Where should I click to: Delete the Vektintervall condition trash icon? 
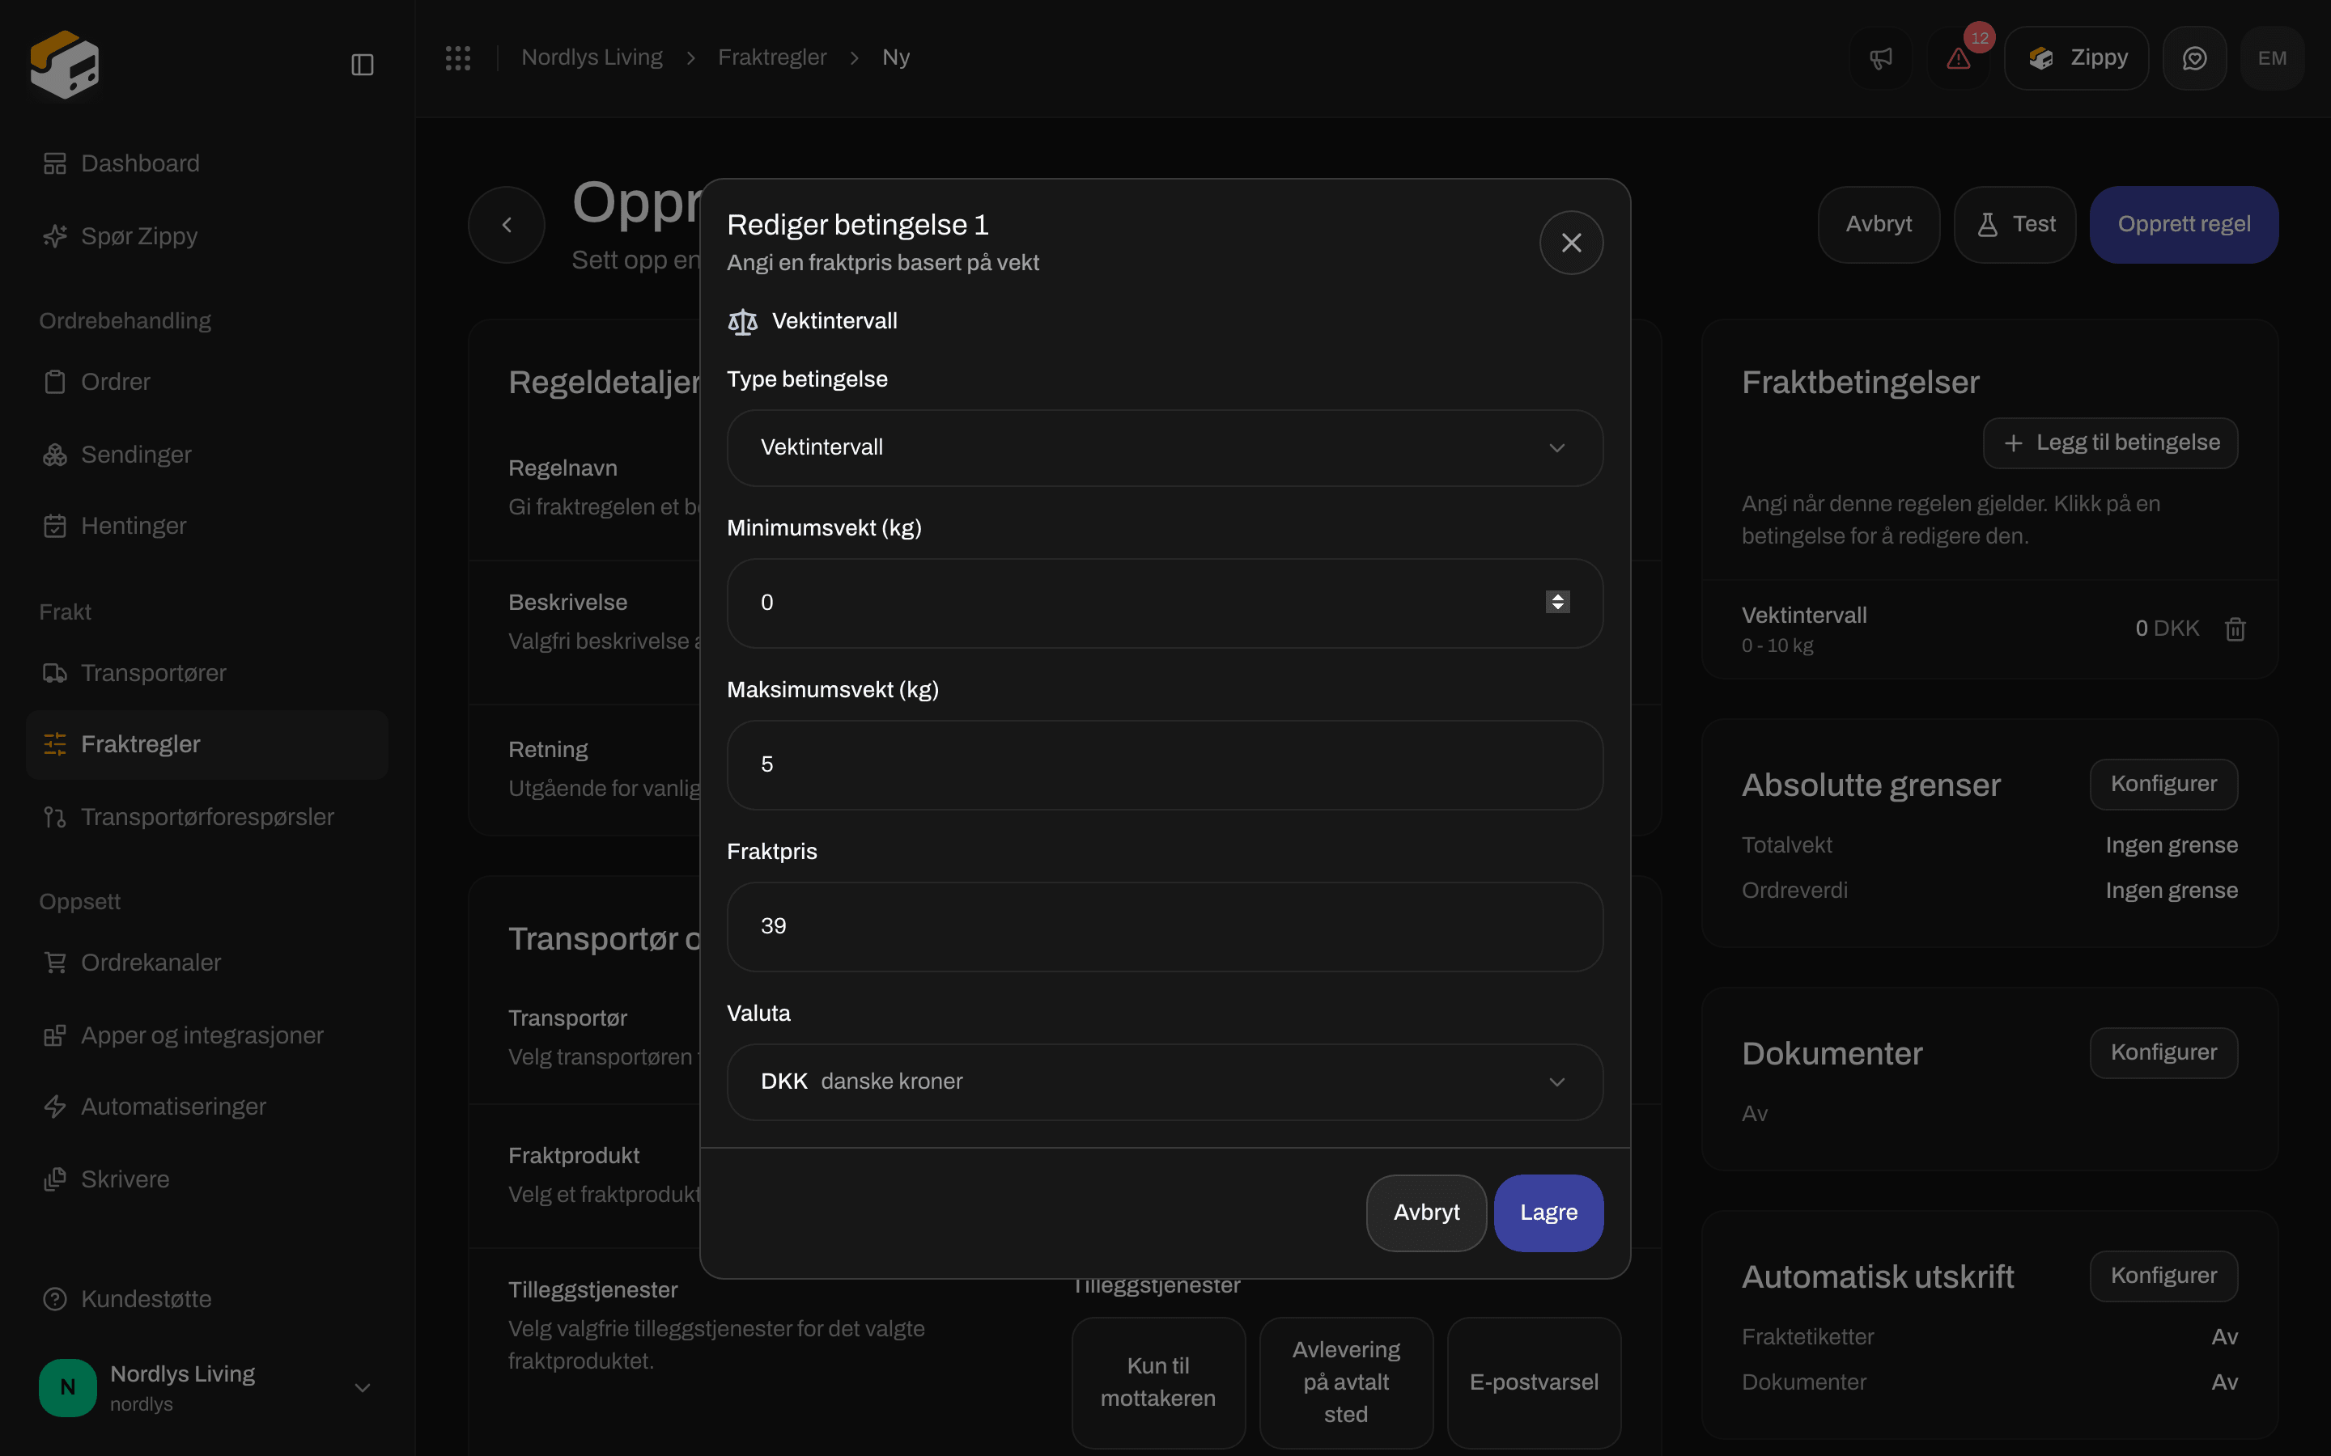pos(2235,629)
